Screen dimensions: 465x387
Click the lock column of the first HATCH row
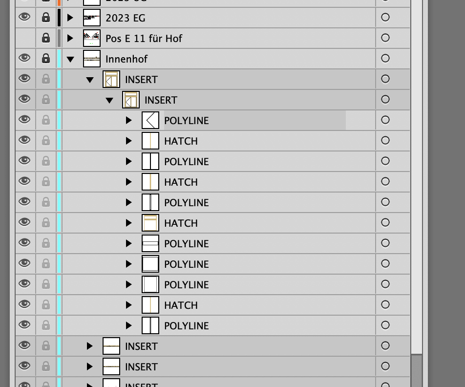click(x=46, y=140)
